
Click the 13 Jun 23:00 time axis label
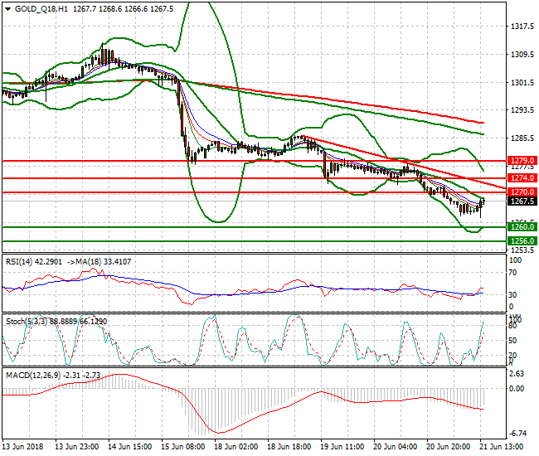77,447
